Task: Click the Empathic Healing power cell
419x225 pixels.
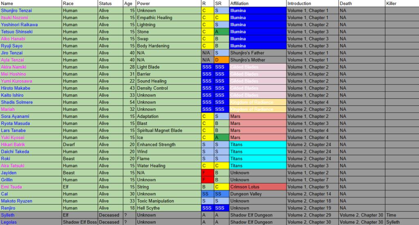Action: click(154, 18)
